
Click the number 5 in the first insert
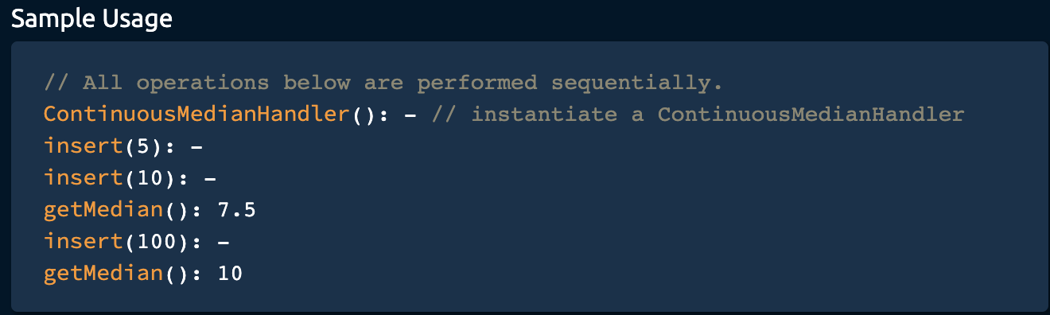(x=130, y=146)
